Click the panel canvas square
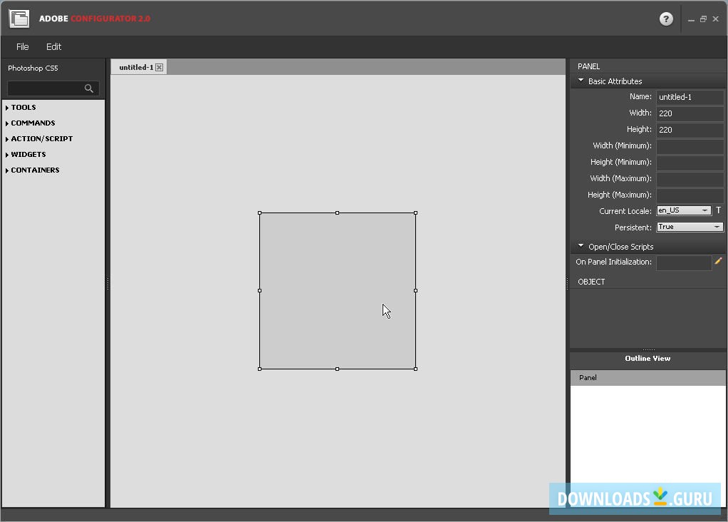Screen dimensions: 728x522 338,291
